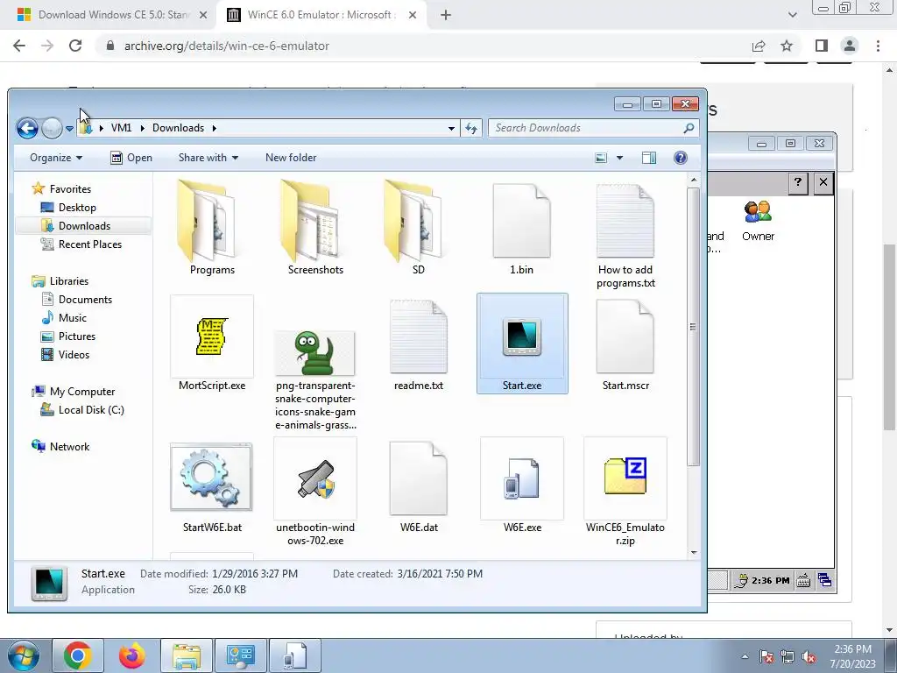This screenshot has width=897, height=673.
Task: Select the Start.mscr file
Action: (625, 344)
